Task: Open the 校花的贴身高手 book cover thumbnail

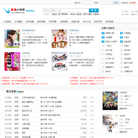Action: 12,39
